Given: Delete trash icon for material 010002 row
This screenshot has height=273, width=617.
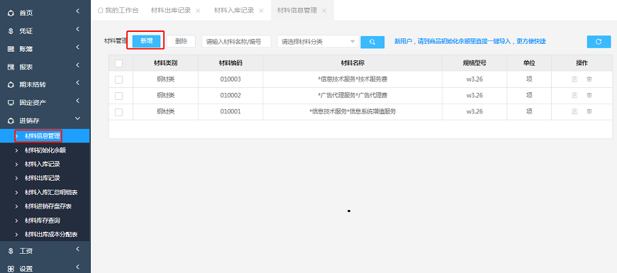Looking at the screenshot, I should tap(589, 95).
